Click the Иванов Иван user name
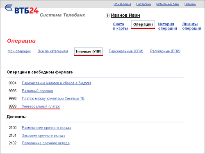The width and height of the screenshot is (205, 154). [125, 15]
